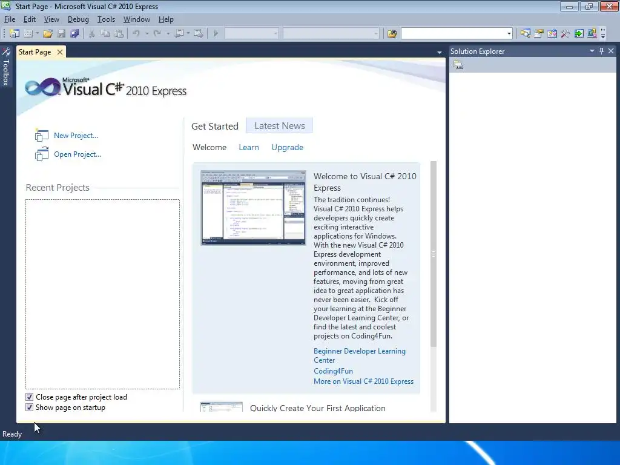
Task: Open the Window menu
Action: 136,19
